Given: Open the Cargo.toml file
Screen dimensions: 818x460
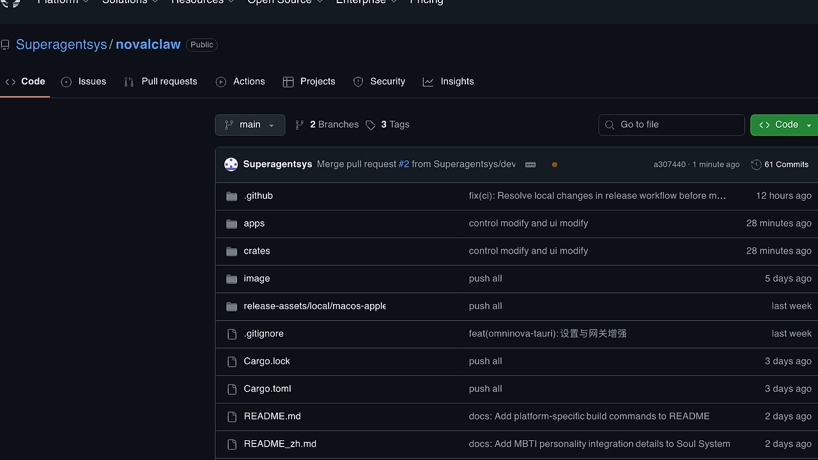Looking at the screenshot, I should [267, 388].
